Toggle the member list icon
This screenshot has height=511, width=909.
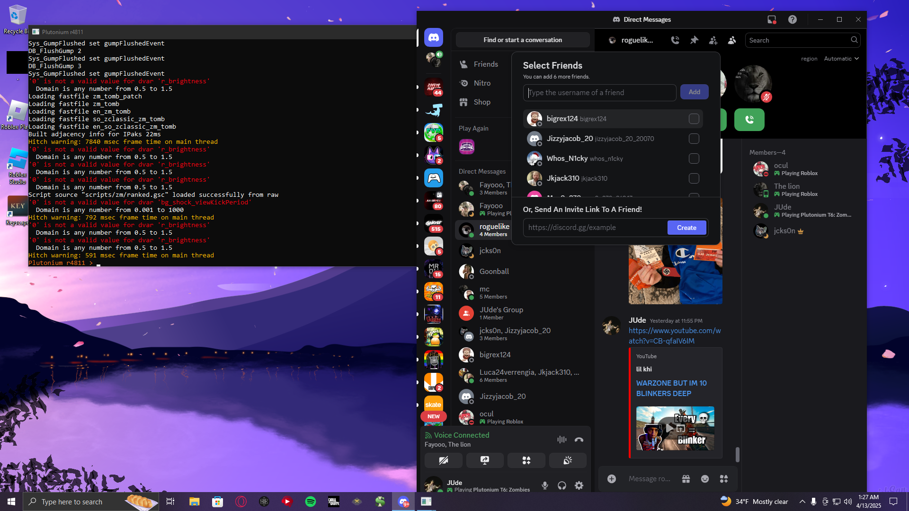(x=732, y=40)
